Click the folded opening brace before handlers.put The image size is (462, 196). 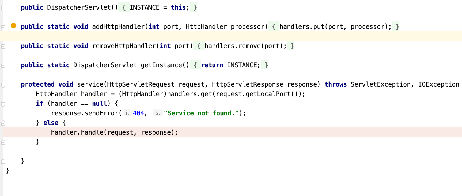click(x=274, y=27)
